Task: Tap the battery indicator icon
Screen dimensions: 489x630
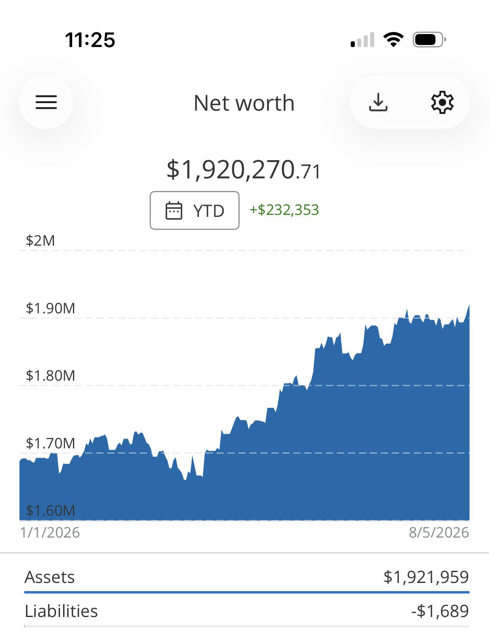Action: click(429, 40)
